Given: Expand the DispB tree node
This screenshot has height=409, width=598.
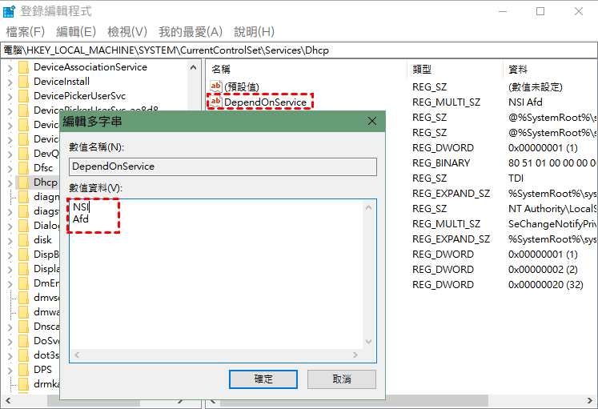Looking at the screenshot, I should [x=10, y=255].
